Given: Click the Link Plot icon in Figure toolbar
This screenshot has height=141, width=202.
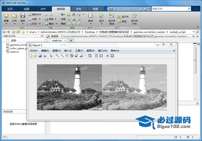Looking at the screenshot, I should coord(90,56).
